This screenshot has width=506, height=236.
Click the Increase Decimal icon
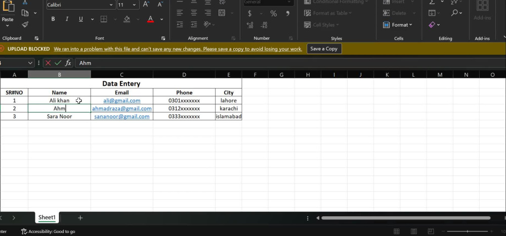pyautogui.click(x=250, y=25)
